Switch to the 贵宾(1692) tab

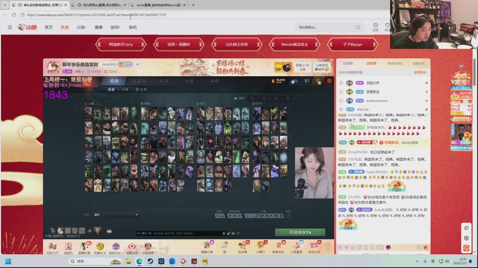pyautogui.click(x=395, y=64)
